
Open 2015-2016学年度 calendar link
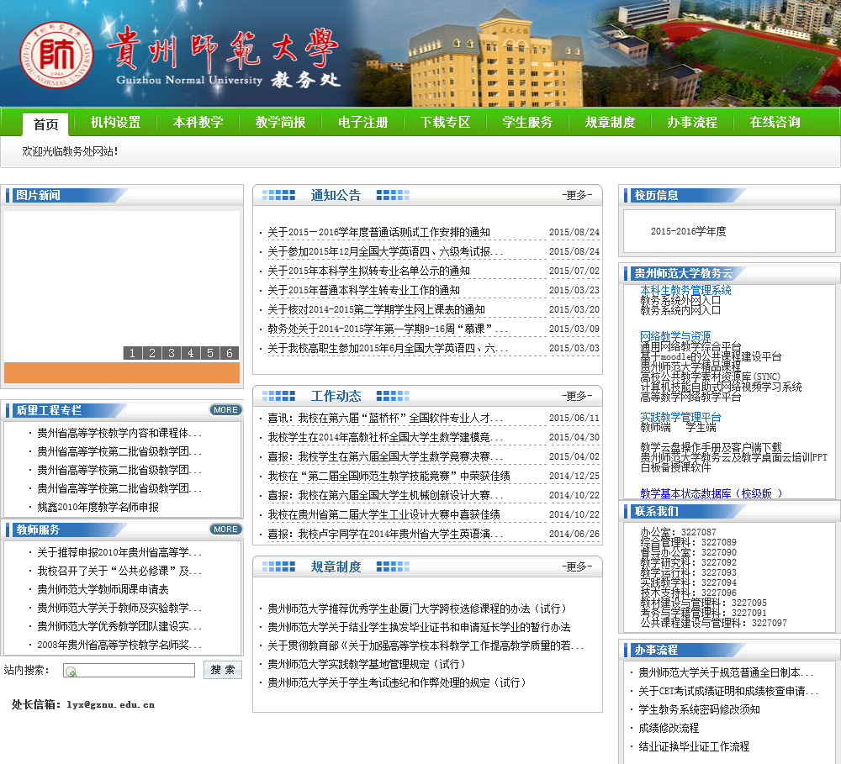pyautogui.click(x=688, y=231)
